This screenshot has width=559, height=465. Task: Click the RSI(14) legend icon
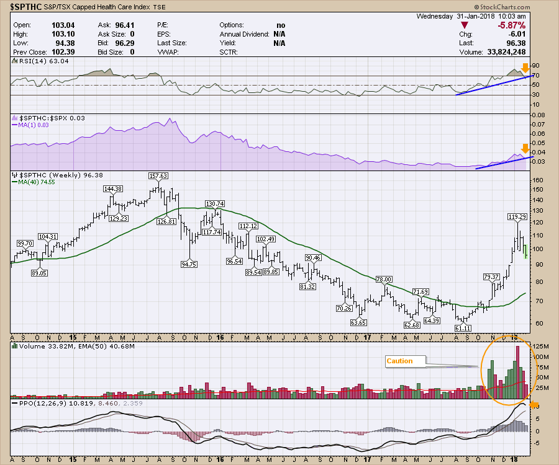[15, 61]
